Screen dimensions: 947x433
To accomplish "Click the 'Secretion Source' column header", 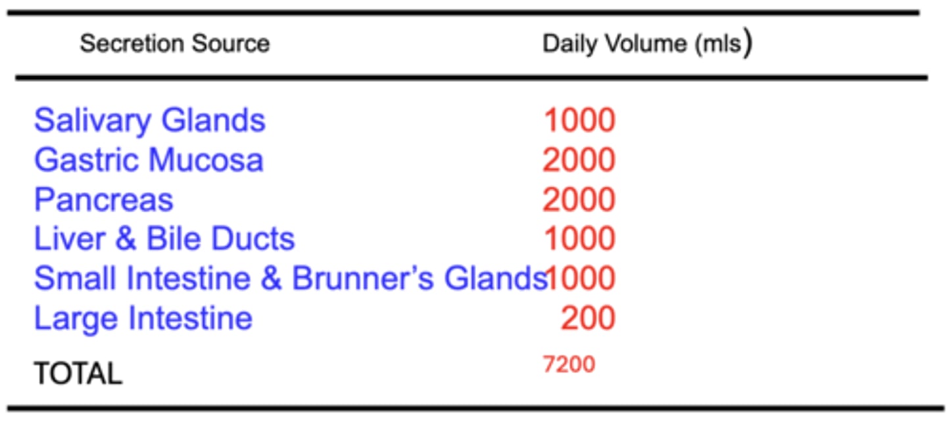I will pyautogui.click(x=174, y=44).
